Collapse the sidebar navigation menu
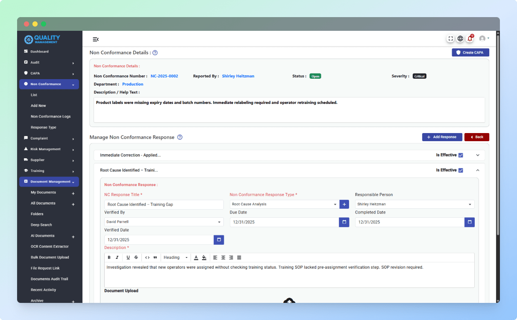This screenshot has width=517, height=320. [x=95, y=39]
